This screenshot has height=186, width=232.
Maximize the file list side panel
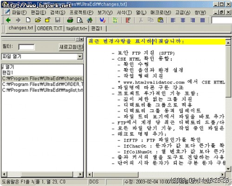[77, 39]
